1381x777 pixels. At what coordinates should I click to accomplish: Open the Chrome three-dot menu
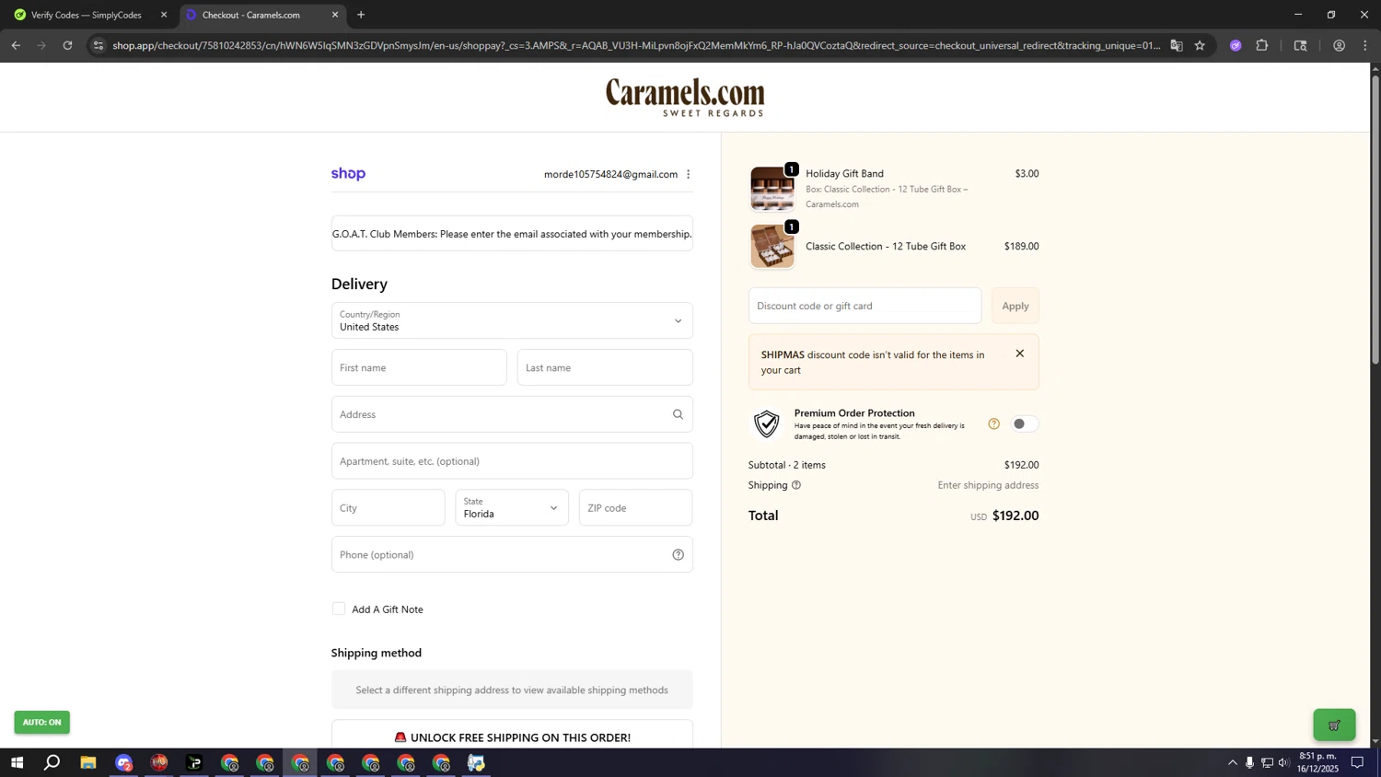(x=1365, y=45)
